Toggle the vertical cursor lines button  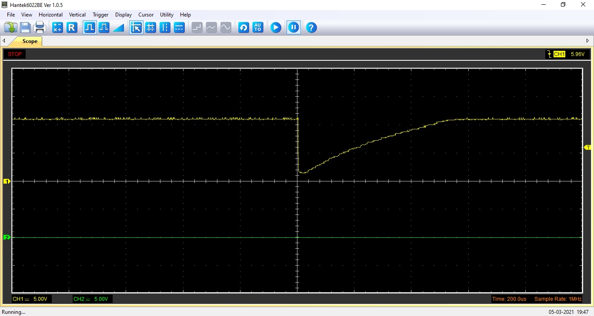[165, 28]
